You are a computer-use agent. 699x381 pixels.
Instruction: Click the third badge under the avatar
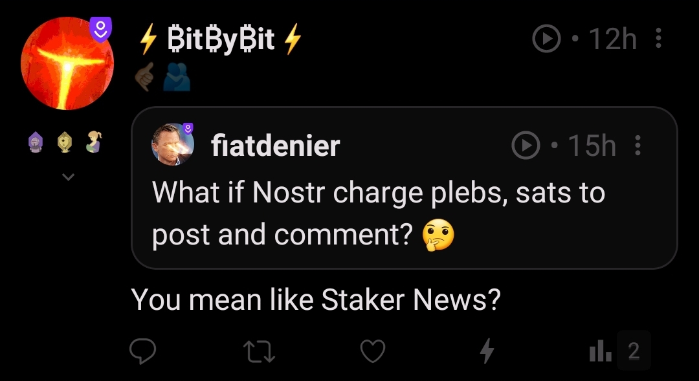[x=94, y=142]
